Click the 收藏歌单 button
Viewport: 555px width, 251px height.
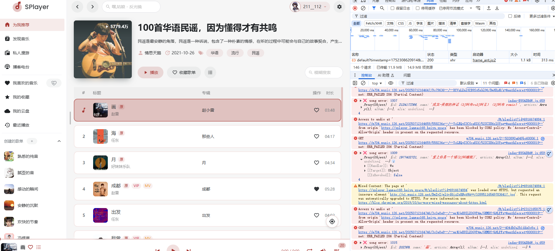[x=184, y=72]
